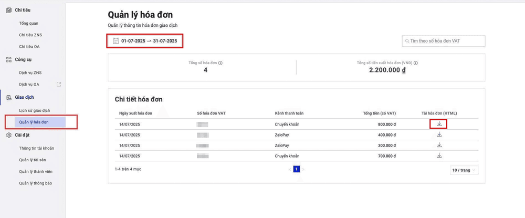Go to previous page arrow in pagination
Screen dimensions: 525x218
point(289,169)
